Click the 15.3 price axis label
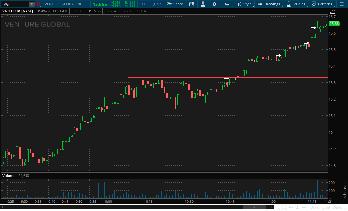Screen dimensions: 348x211 pos(332,83)
